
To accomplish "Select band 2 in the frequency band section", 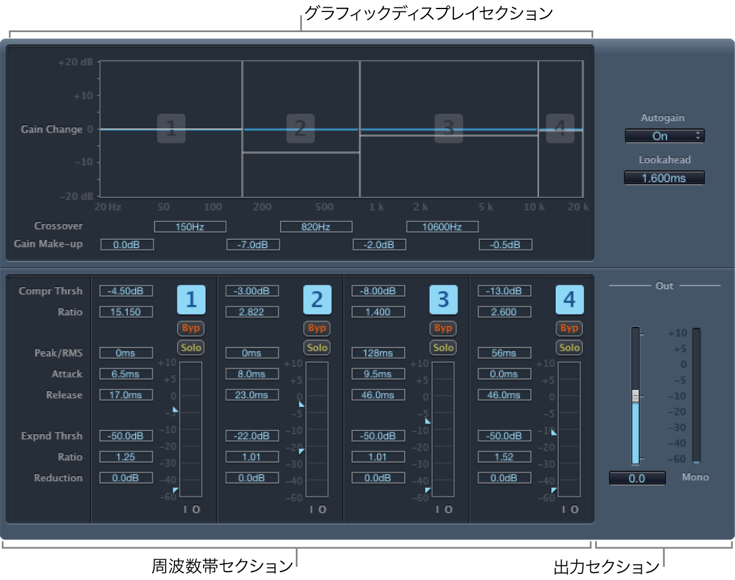I will (318, 299).
